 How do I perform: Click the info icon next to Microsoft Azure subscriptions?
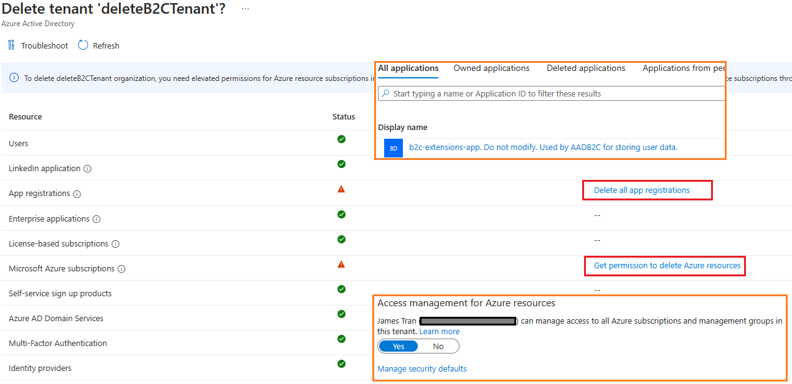[121, 269]
